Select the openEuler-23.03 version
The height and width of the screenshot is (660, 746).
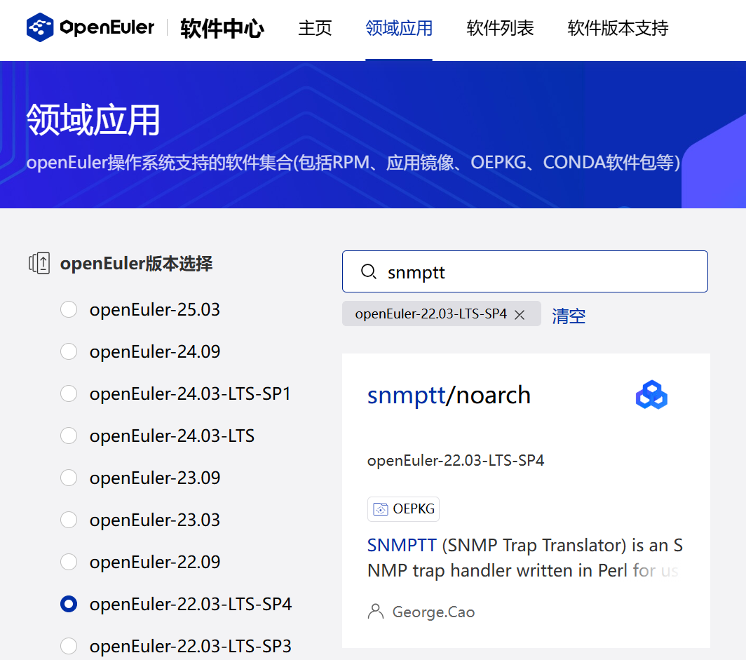(68, 520)
